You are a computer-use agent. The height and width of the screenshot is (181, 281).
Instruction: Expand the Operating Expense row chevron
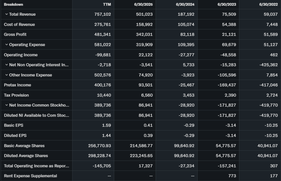pyautogui.click(x=7, y=45)
